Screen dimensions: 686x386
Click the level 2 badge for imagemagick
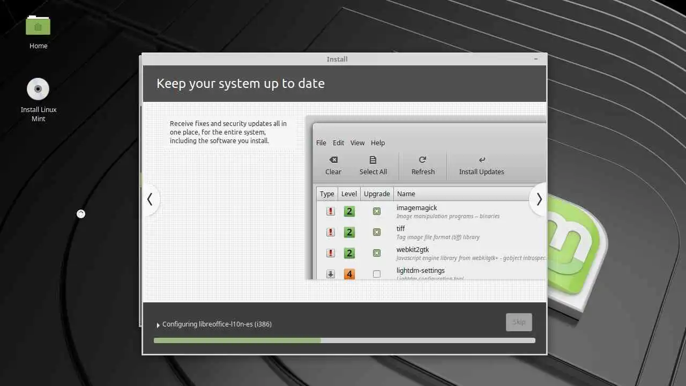pos(349,211)
